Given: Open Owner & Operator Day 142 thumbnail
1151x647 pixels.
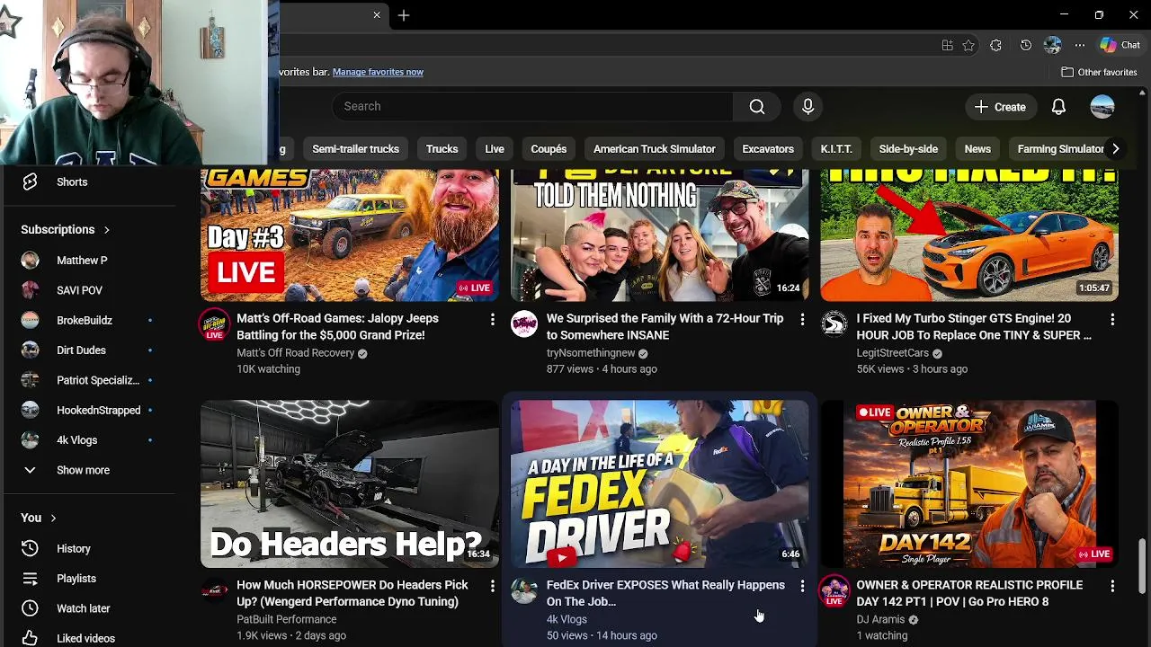Looking at the screenshot, I should pyautogui.click(x=969, y=484).
